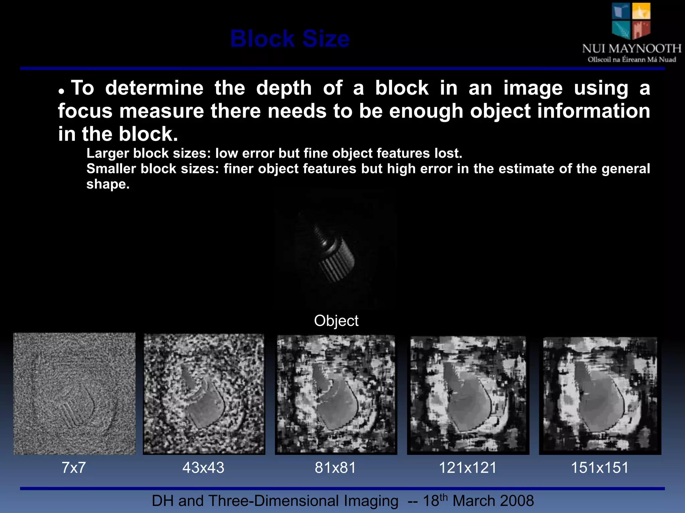
Task: Select the 'Block Size' slide title
Action: tap(290, 39)
